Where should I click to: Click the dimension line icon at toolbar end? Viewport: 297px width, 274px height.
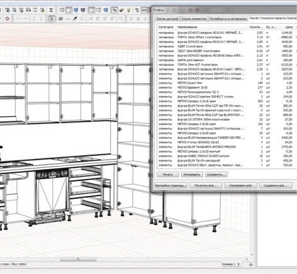(144, 10)
